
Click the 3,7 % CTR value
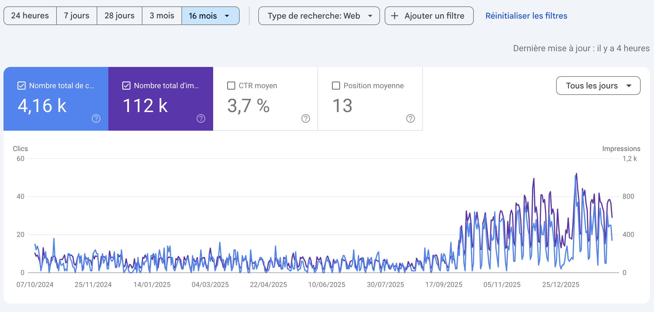click(x=248, y=105)
